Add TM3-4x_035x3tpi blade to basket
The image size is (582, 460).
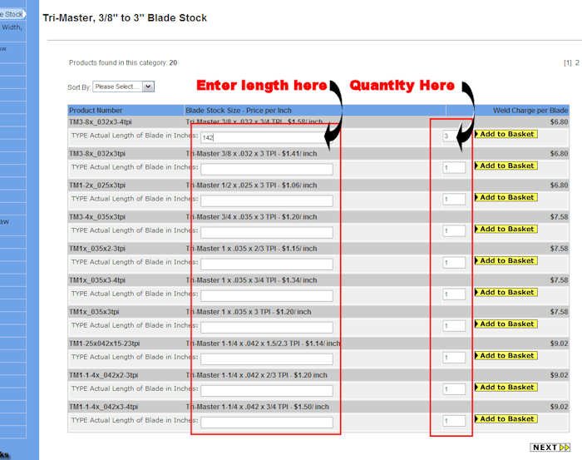tap(506, 229)
